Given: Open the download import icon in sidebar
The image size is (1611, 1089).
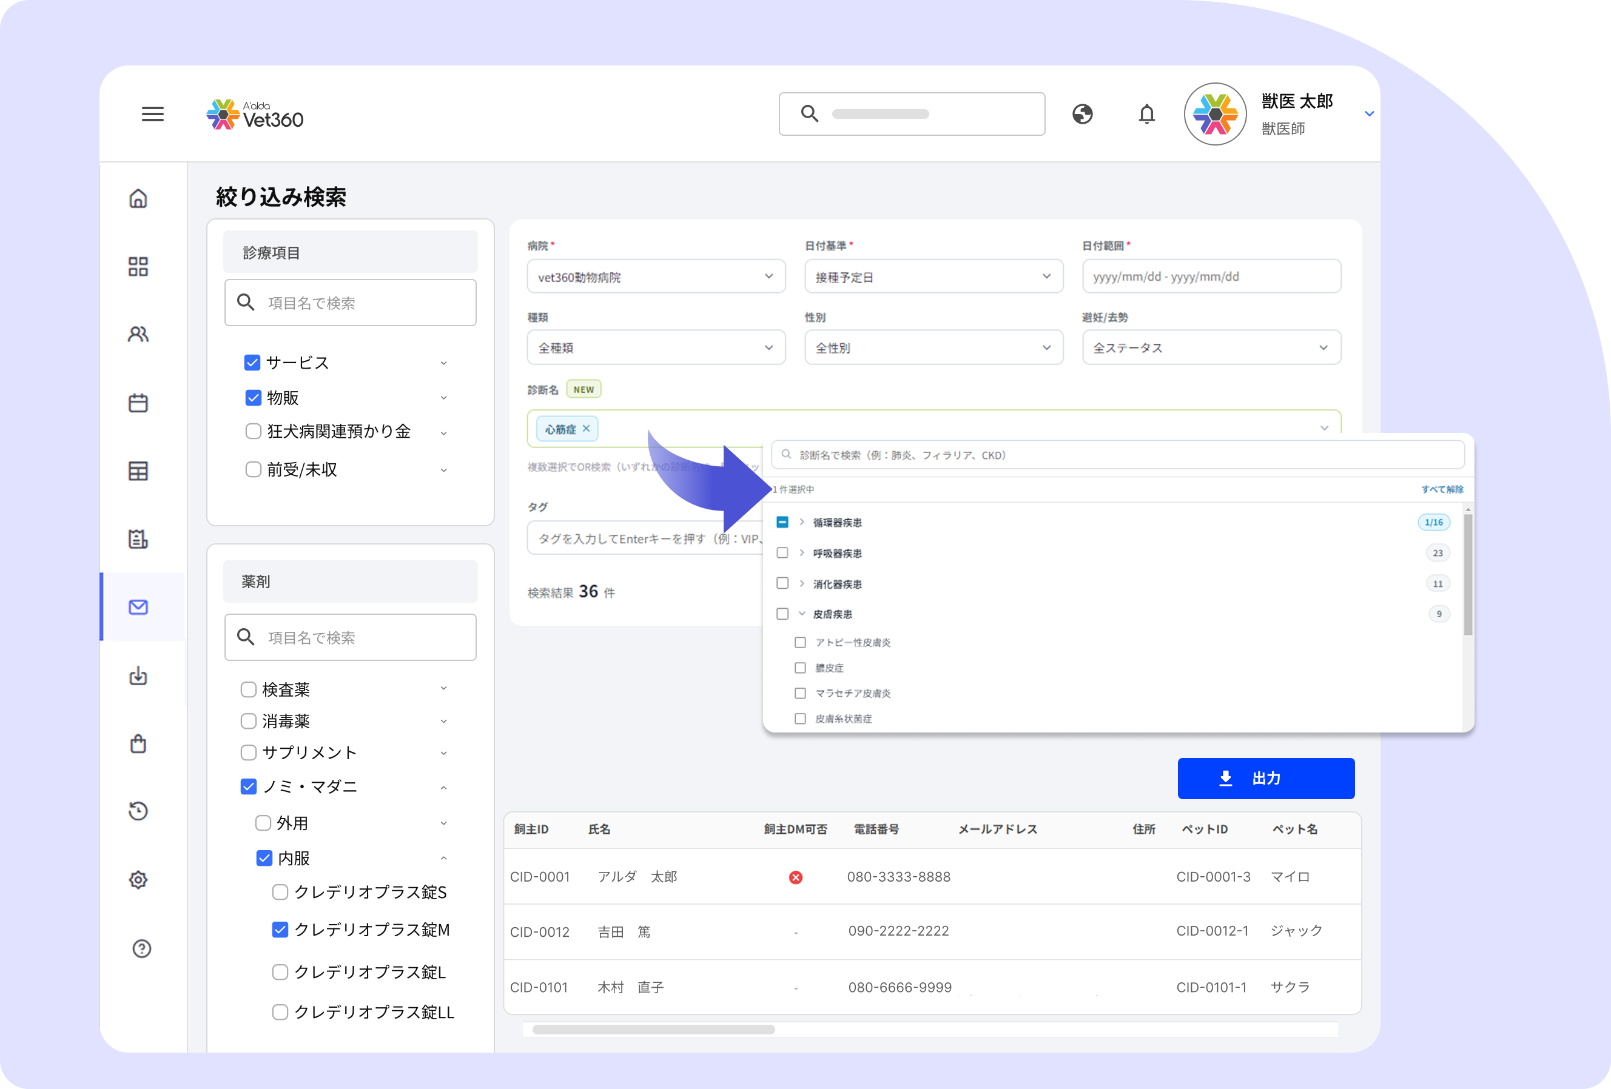Looking at the screenshot, I should tap(139, 675).
